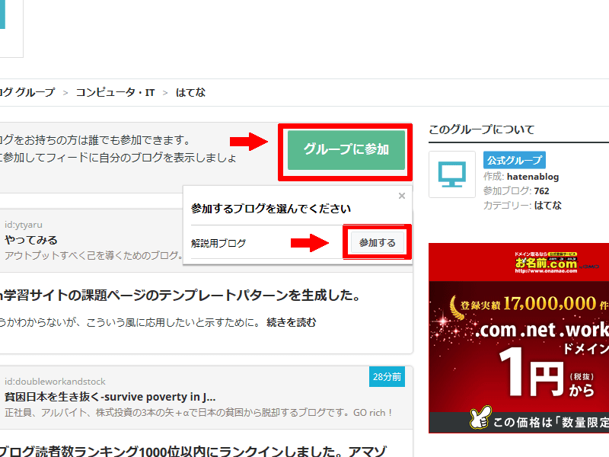Open the 課題ページのテンプレートパターン article title

180,296
